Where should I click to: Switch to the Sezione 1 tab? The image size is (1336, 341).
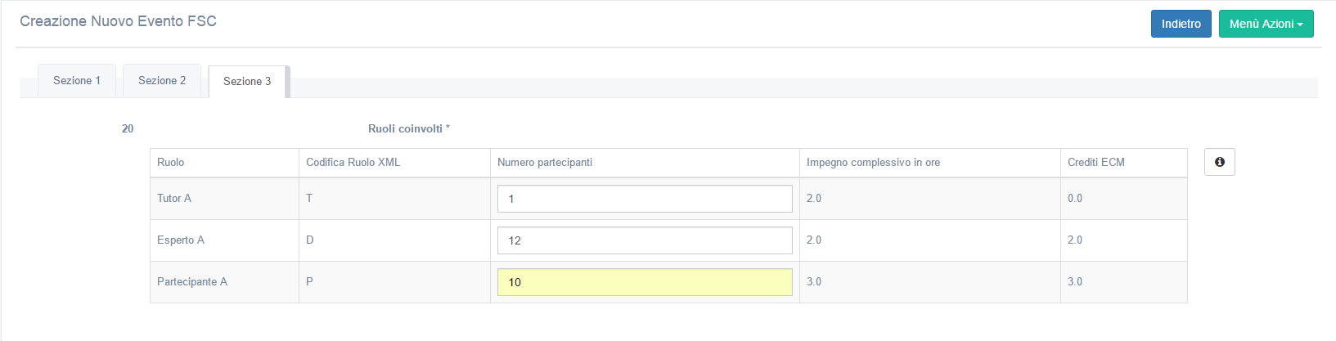77,81
